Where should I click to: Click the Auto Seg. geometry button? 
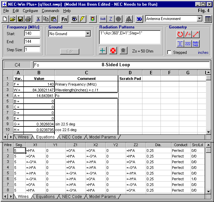(196, 43)
